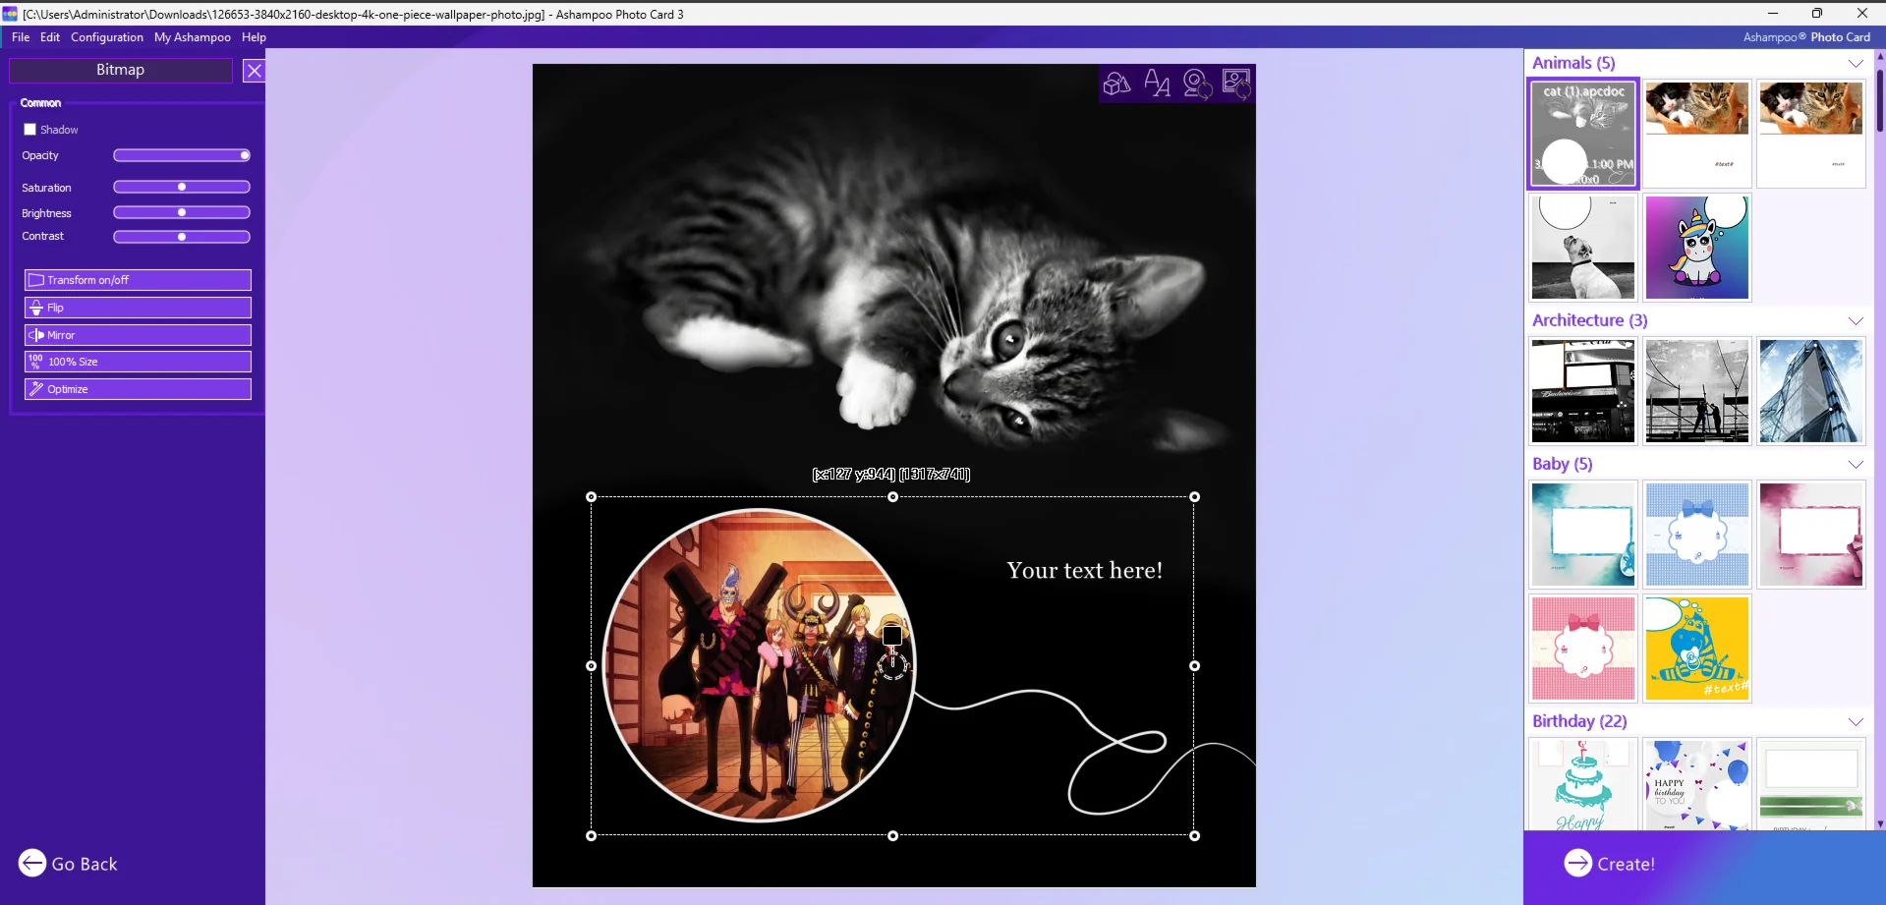Click the Mirror button
Viewport: 1886px width, 905px height.
(138, 335)
